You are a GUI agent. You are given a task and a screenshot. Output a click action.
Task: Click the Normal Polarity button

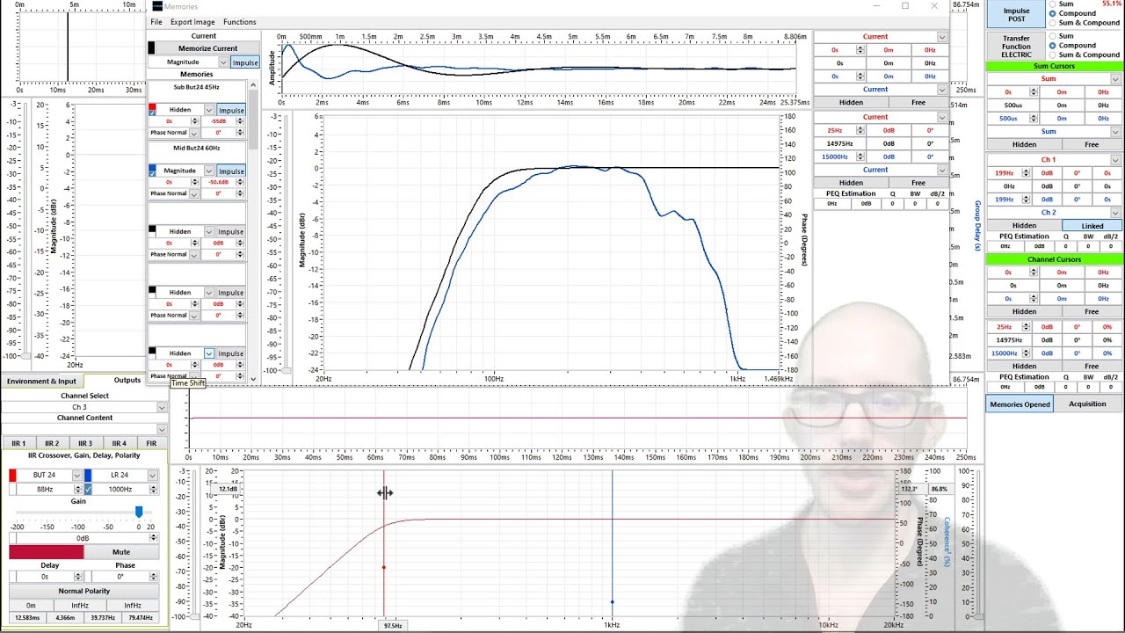[x=84, y=591]
